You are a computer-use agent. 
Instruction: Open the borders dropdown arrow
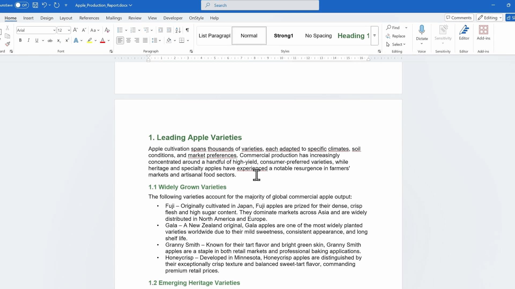[188, 40]
